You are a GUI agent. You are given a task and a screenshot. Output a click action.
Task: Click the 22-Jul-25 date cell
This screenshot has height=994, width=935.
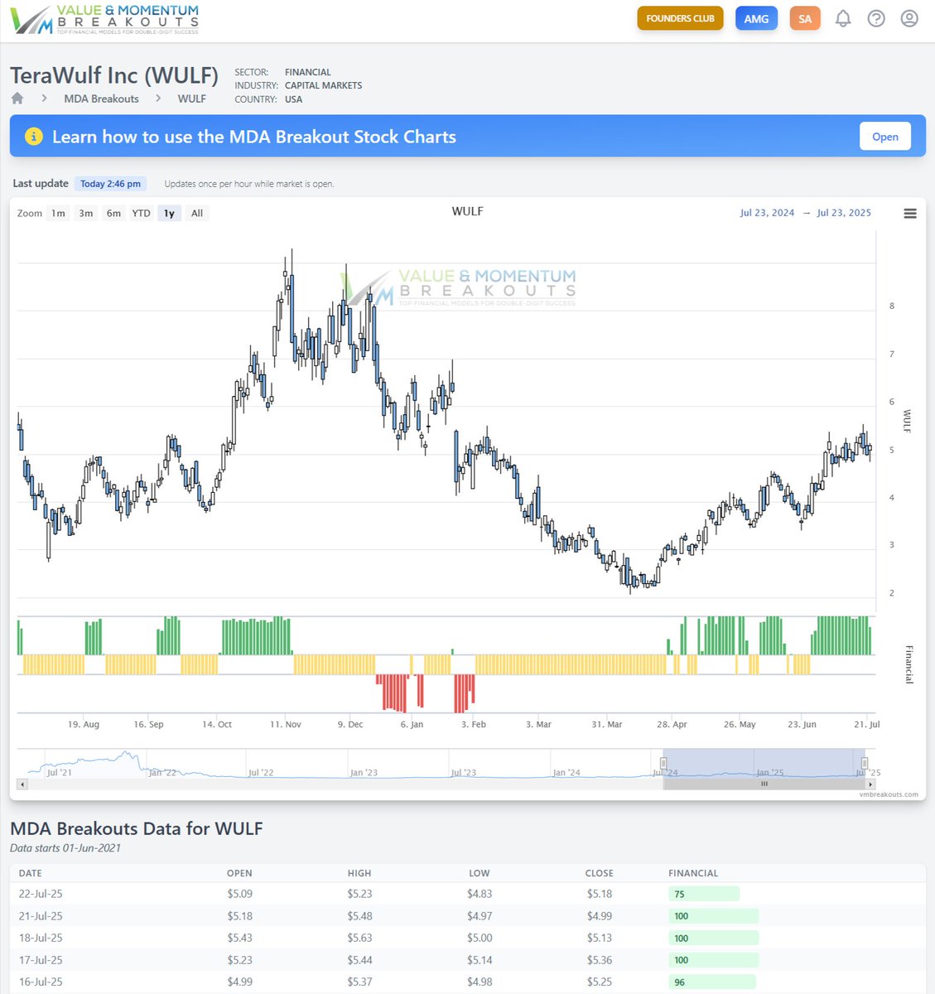[41, 894]
